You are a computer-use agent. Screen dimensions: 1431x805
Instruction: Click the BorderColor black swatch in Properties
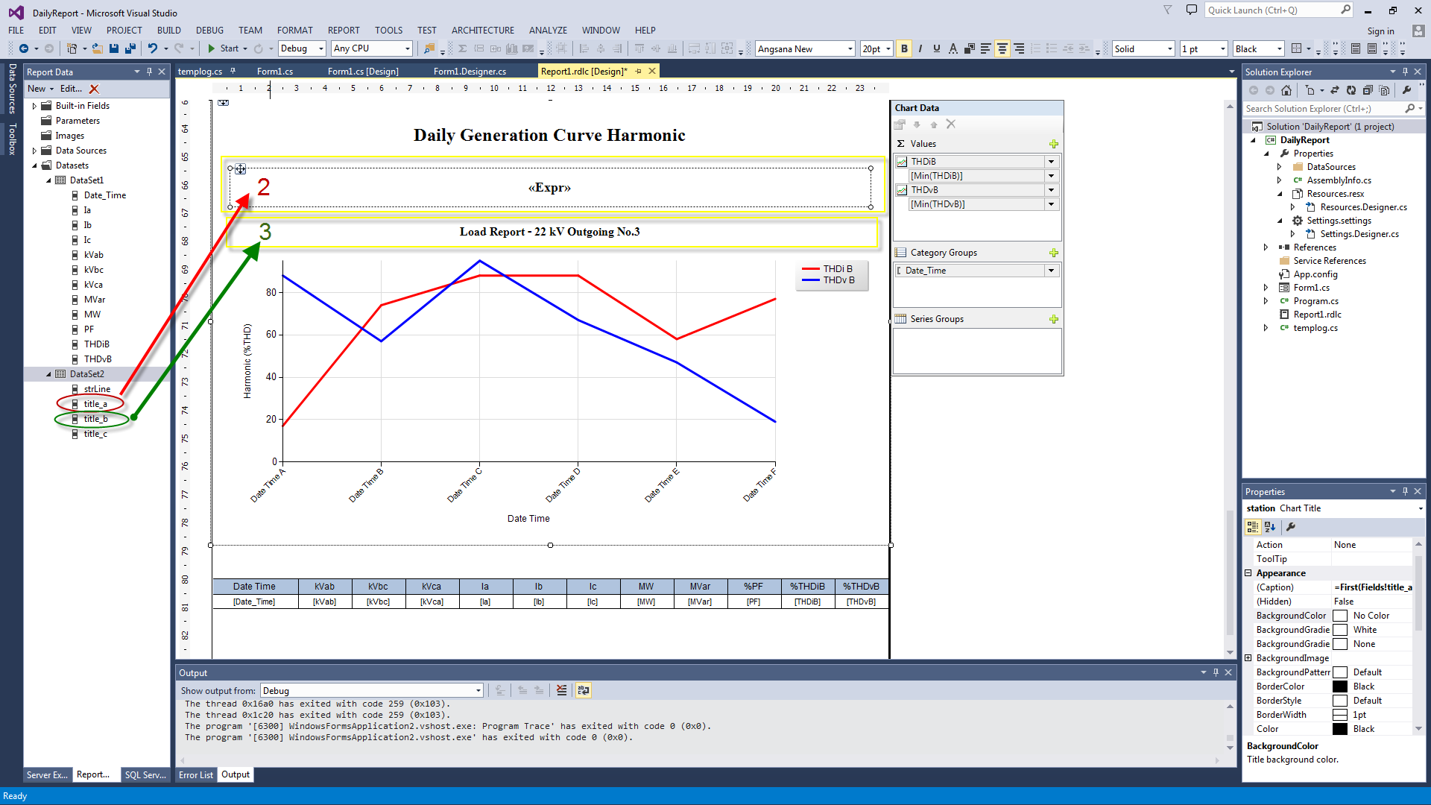[1339, 686]
